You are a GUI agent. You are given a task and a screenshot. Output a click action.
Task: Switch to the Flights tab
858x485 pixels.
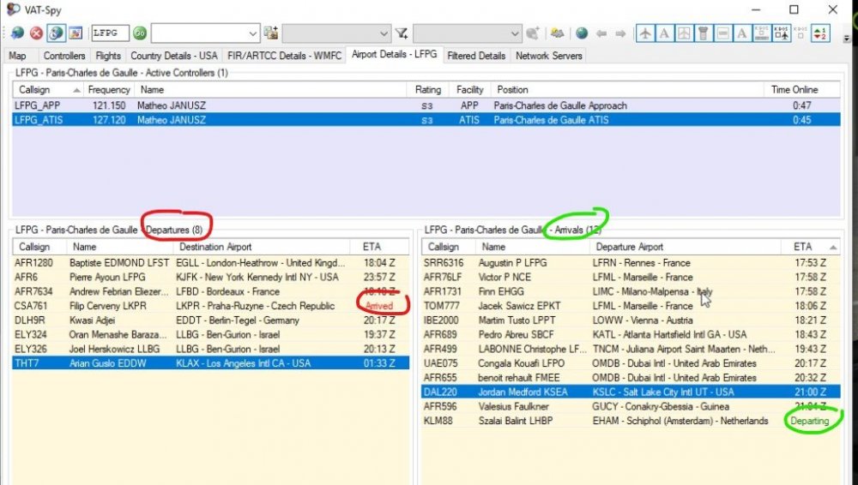point(108,56)
